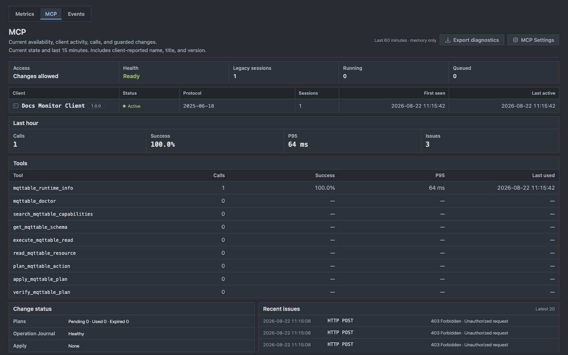The image size is (568, 355).
Task: Click the Last 60 minutes memory only note
Action: 405,40
